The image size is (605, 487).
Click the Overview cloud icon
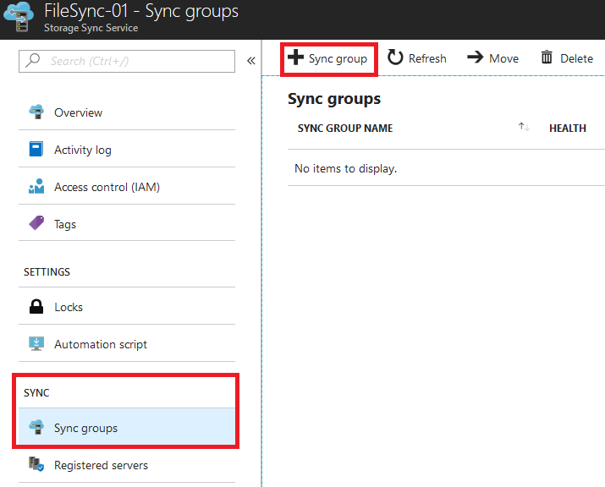point(36,112)
